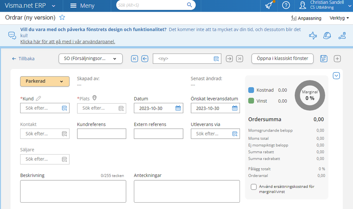Click the search magnifier icon
Screen dimensions: 353x209
pos(189,5)
